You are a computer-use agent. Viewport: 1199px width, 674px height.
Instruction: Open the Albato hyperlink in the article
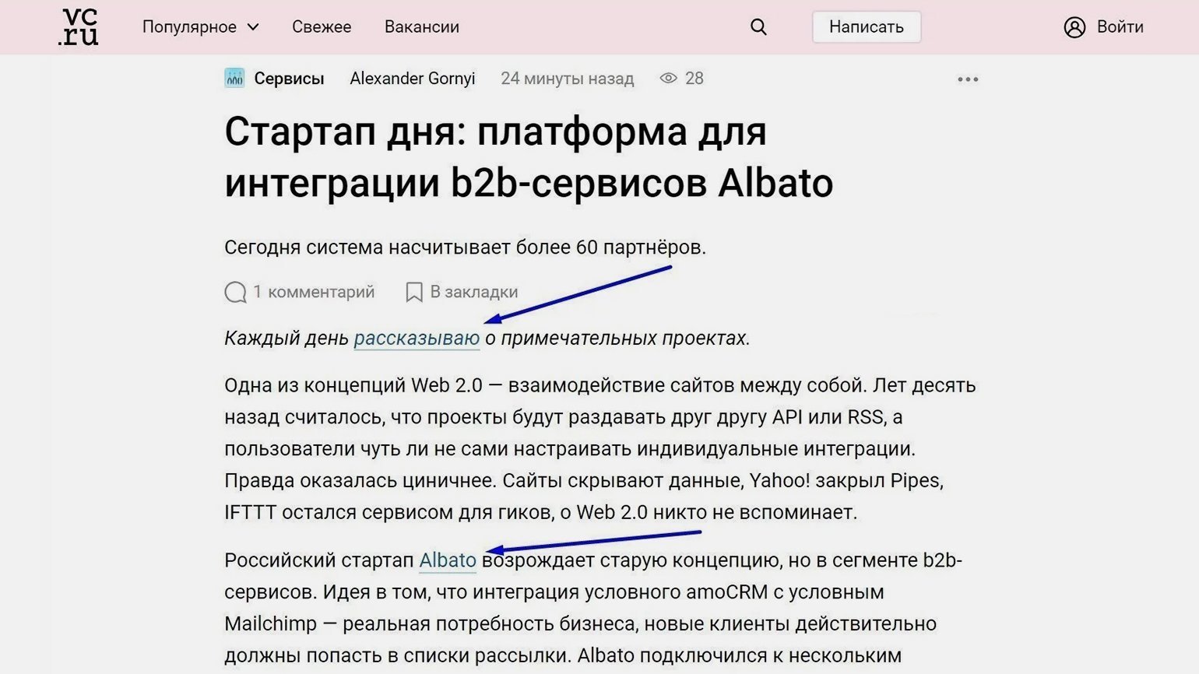click(x=447, y=560)
